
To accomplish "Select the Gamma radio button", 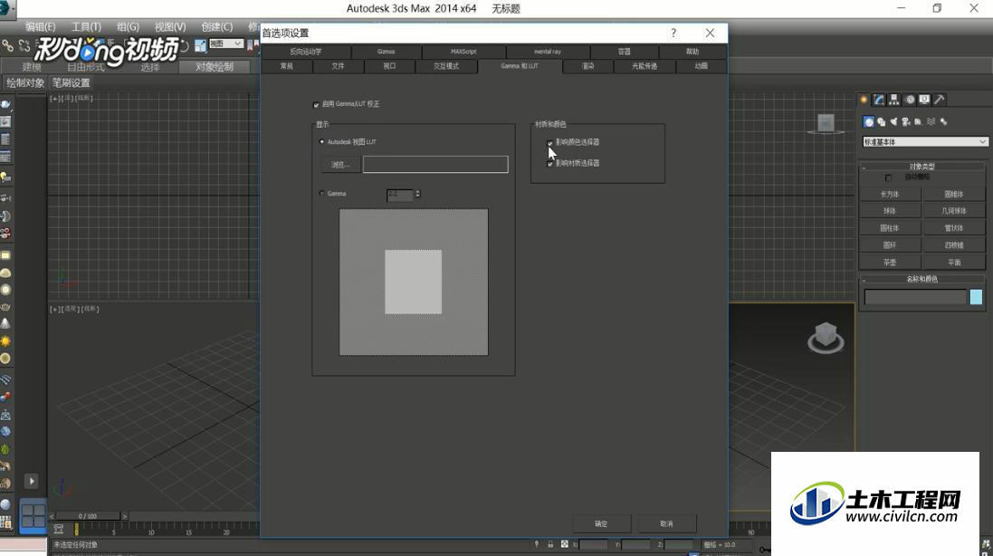I will pyautogui.click(x=321, y=194).
